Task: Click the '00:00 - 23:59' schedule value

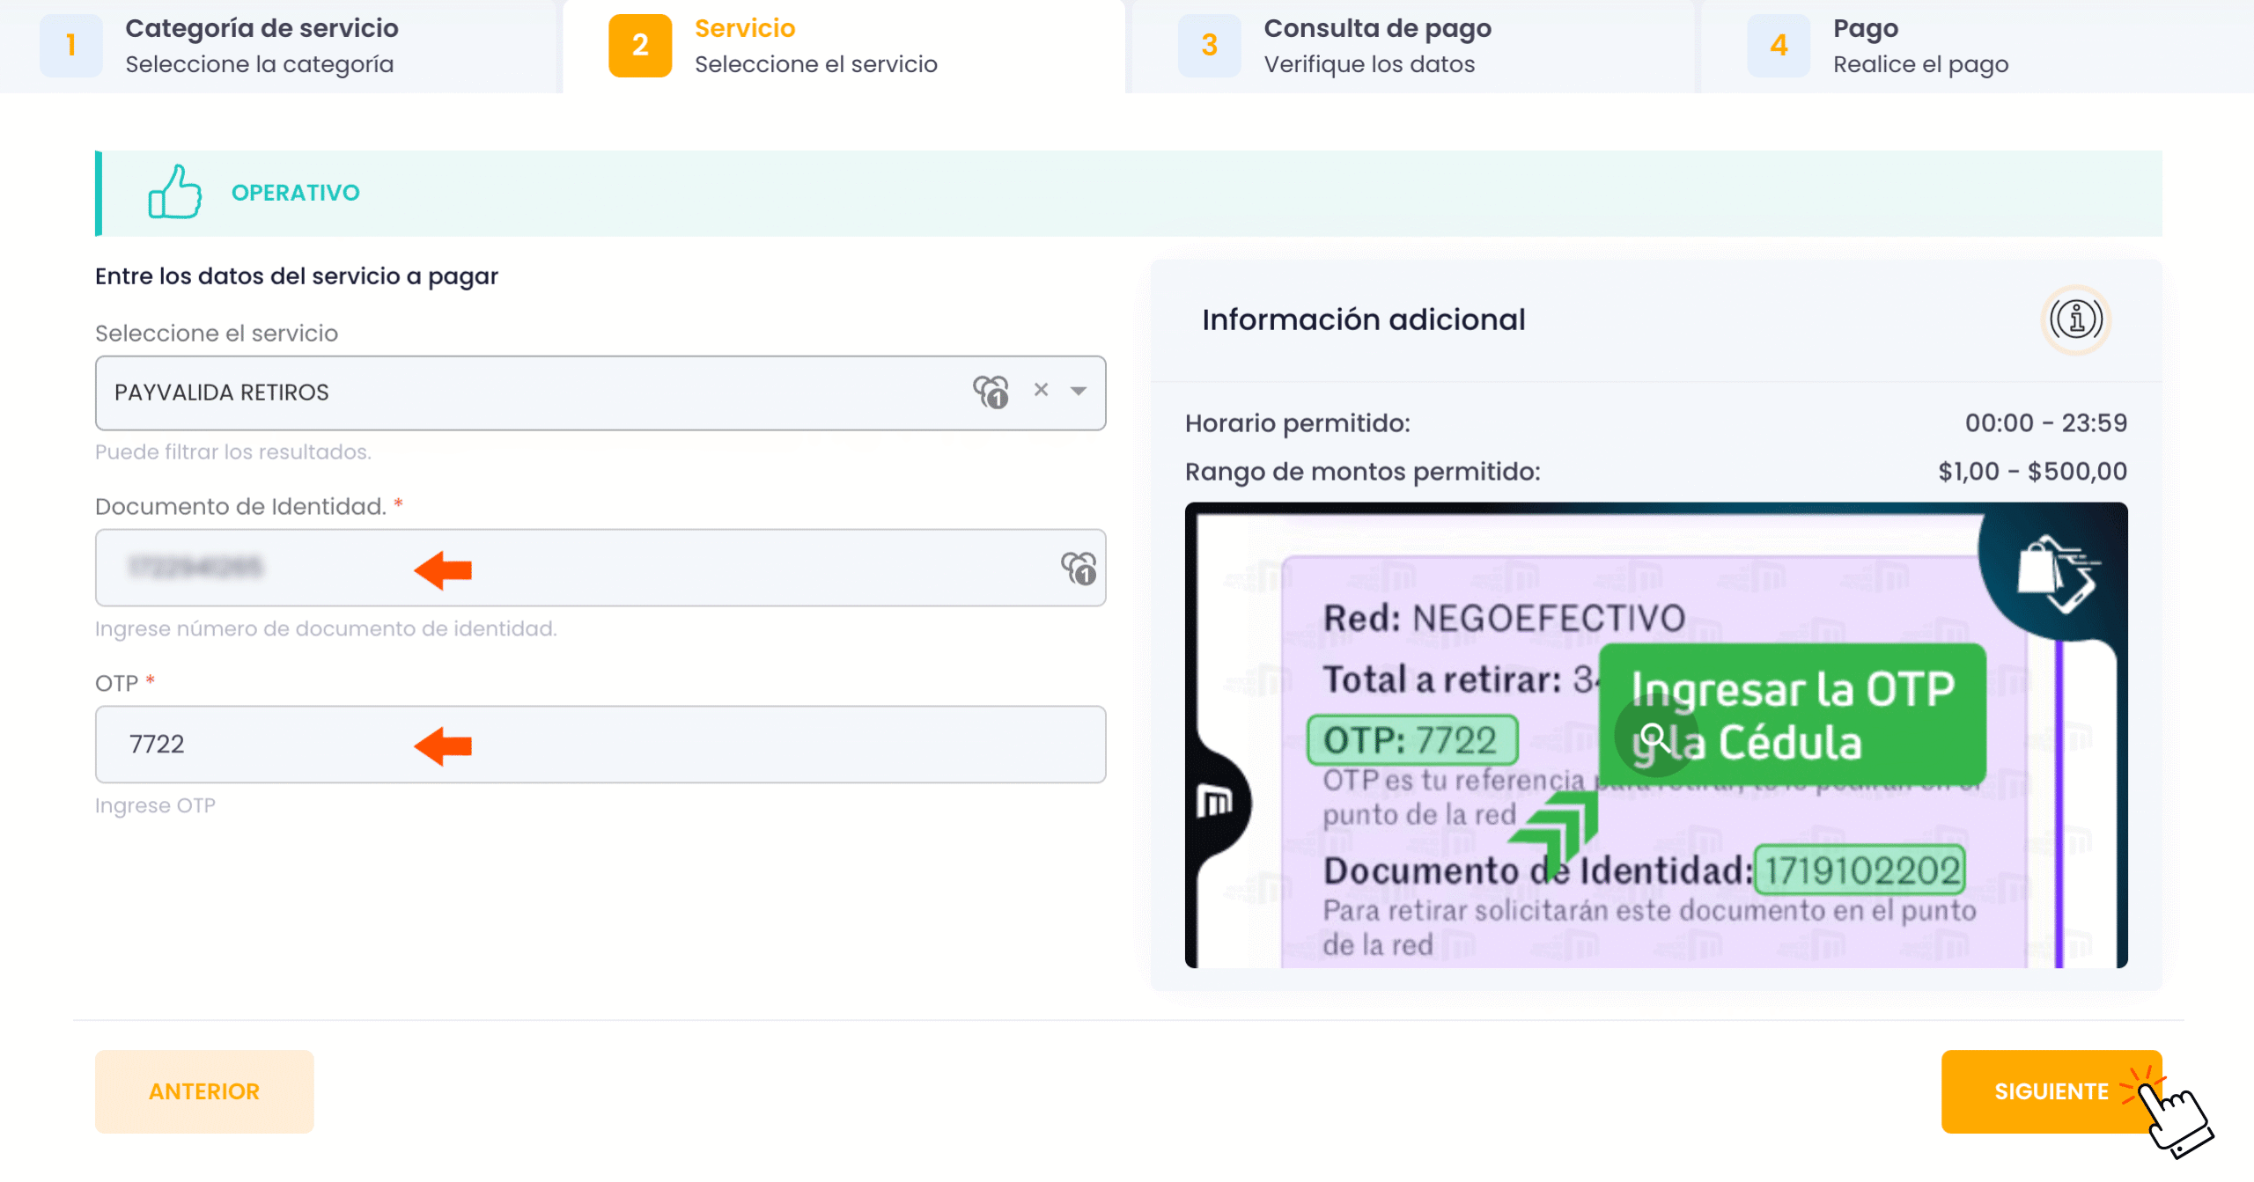Action: tap(2046, 423)
